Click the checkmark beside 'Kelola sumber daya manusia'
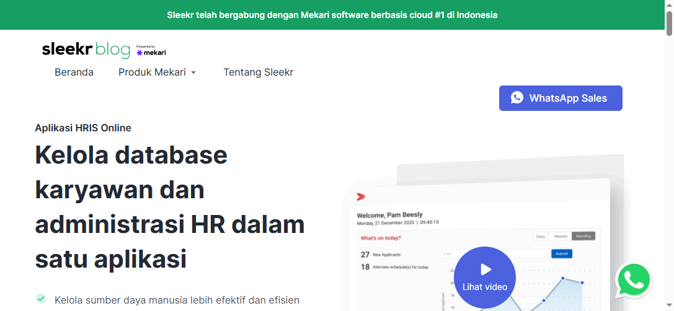This screenshot has height=311, width=674. point(41,299)
